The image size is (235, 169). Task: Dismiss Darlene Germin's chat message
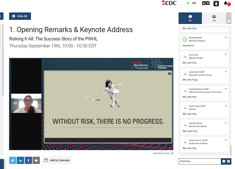tap(226, 140)
